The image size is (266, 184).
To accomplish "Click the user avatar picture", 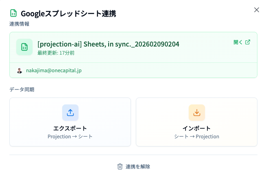I will [20, 71].
